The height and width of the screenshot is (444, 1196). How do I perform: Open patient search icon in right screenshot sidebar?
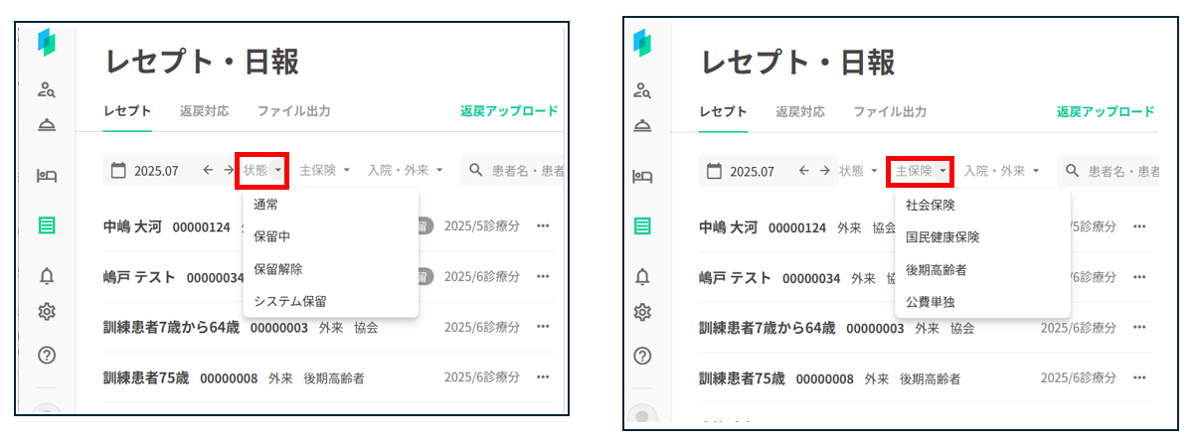pyautogui.click(x=642, y=90)
